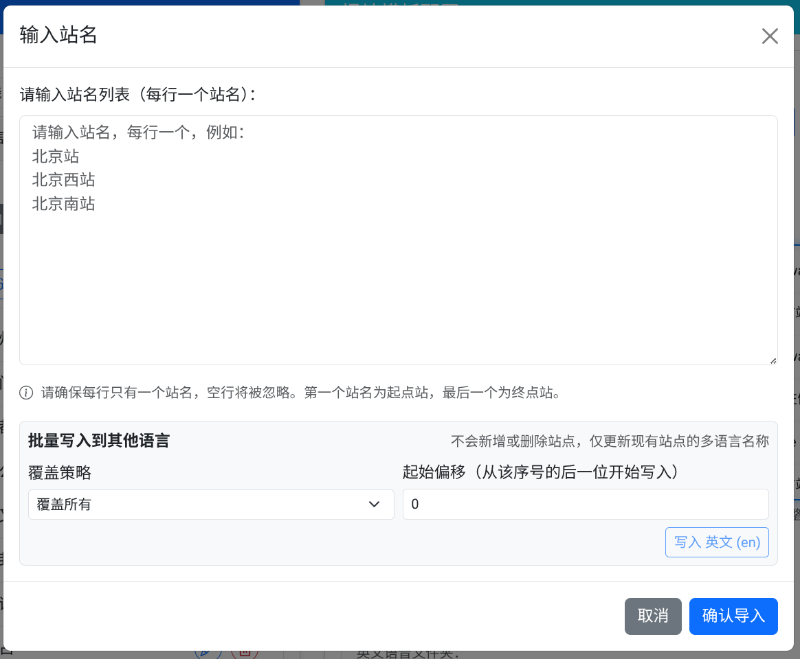800x659 pixels.
Task: Click the circled info icon beside the notice text
Action: (26, 393)
